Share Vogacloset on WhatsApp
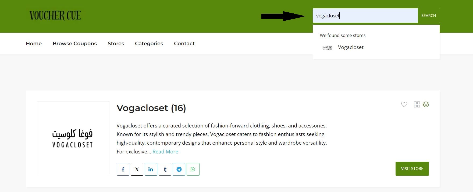Screen dimensions: 473x192 tap(193, 169)
